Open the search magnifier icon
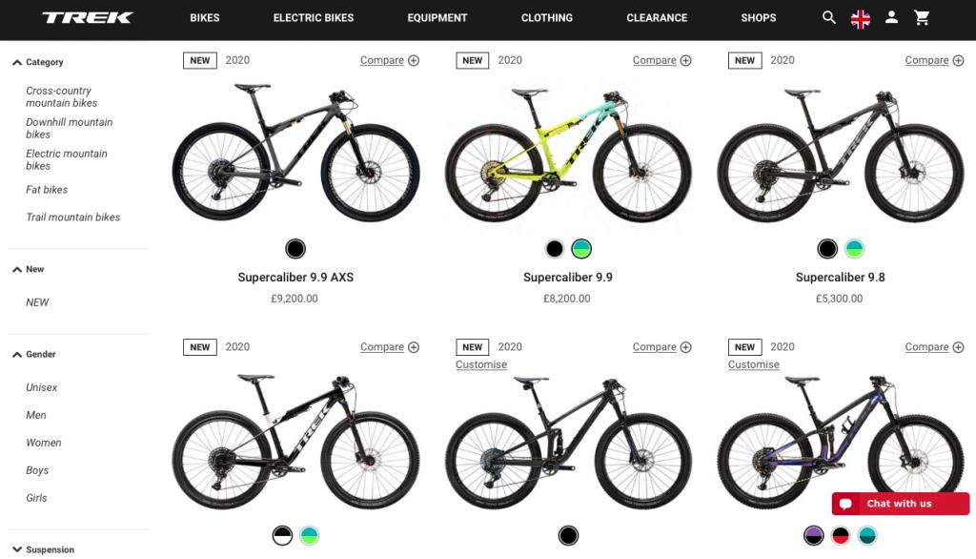Screen dimensions: 976x559 coord(829,17)
